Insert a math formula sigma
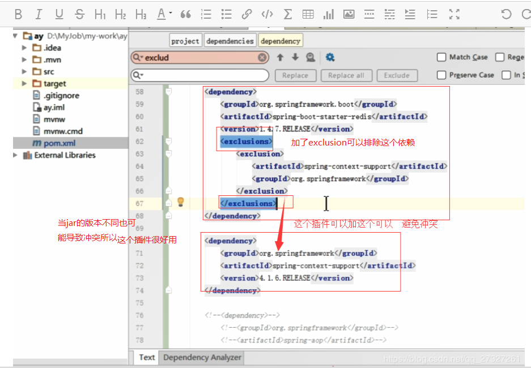Image resolution: width=531 pixels, height=368 pixels. point(287,14)
